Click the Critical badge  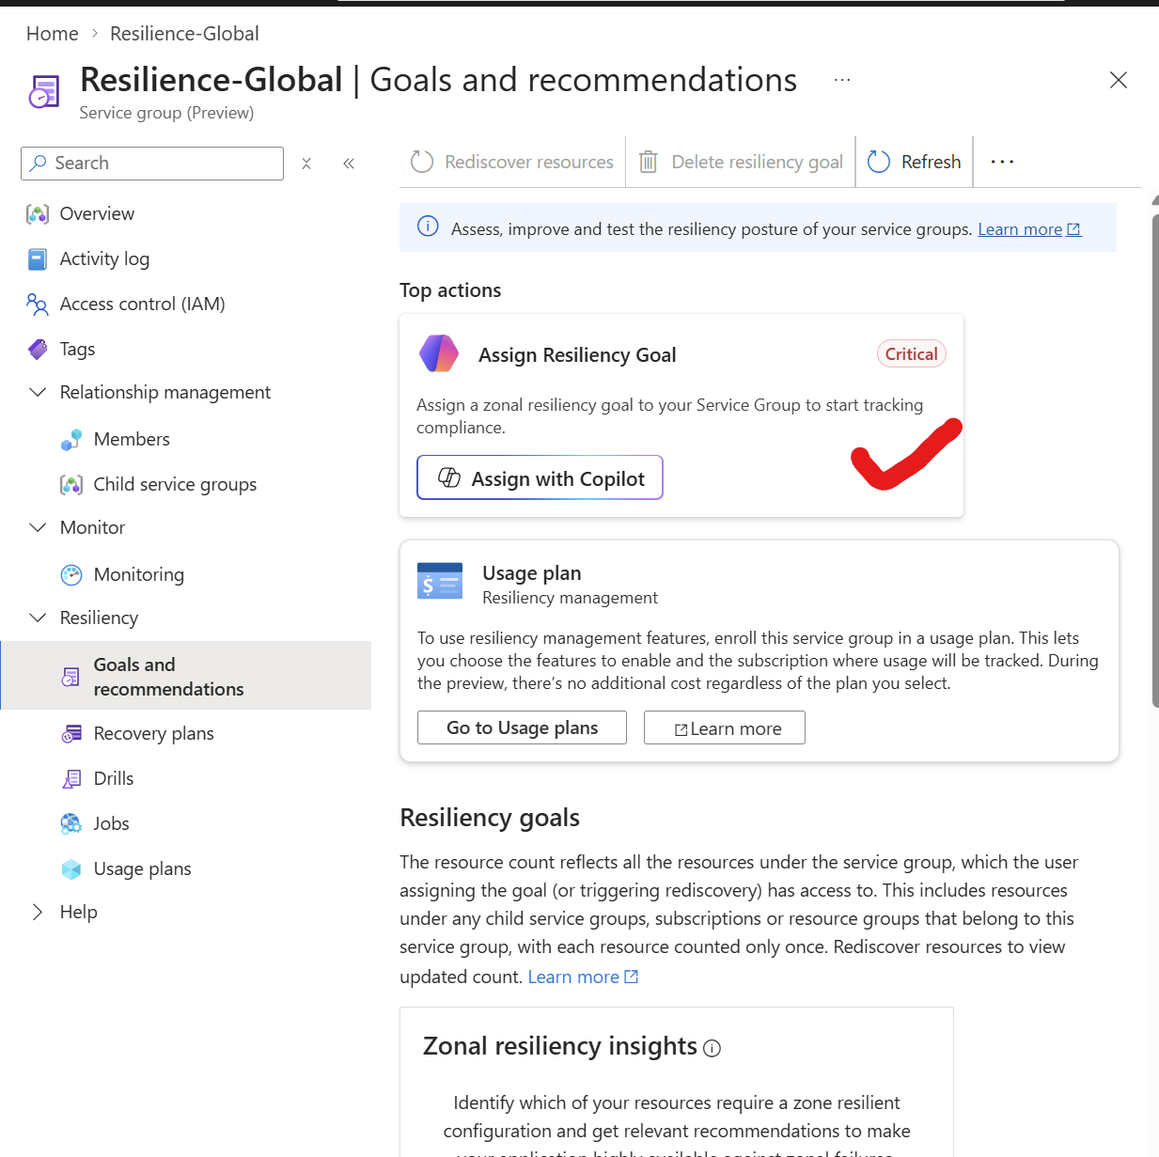912,354
